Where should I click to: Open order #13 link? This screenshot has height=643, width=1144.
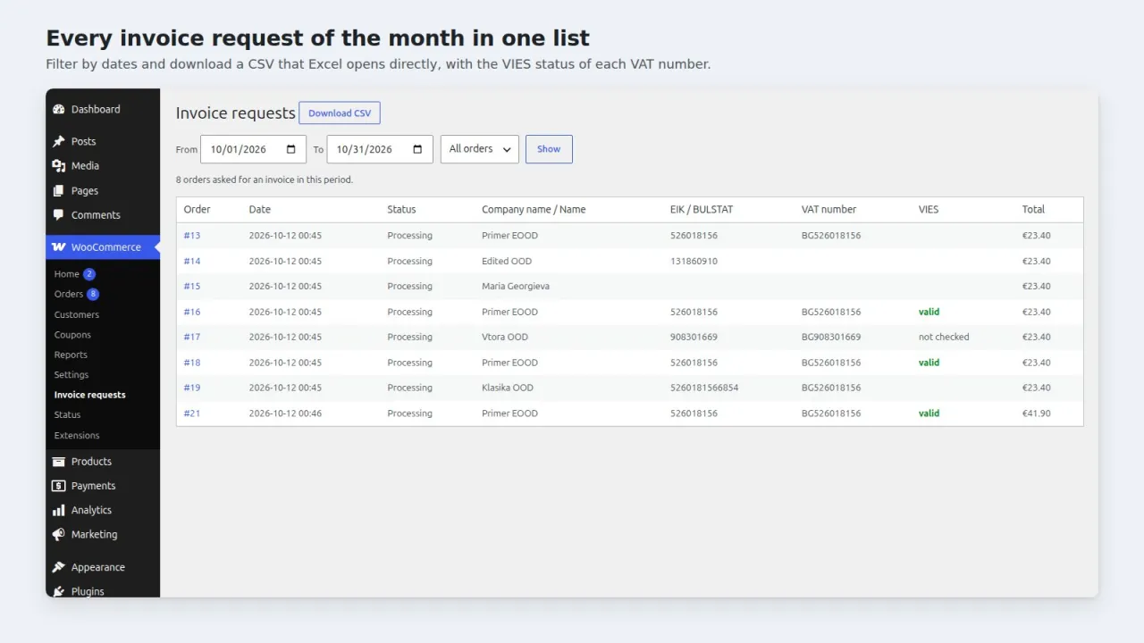pyautogui.click(x=192, y=236)
